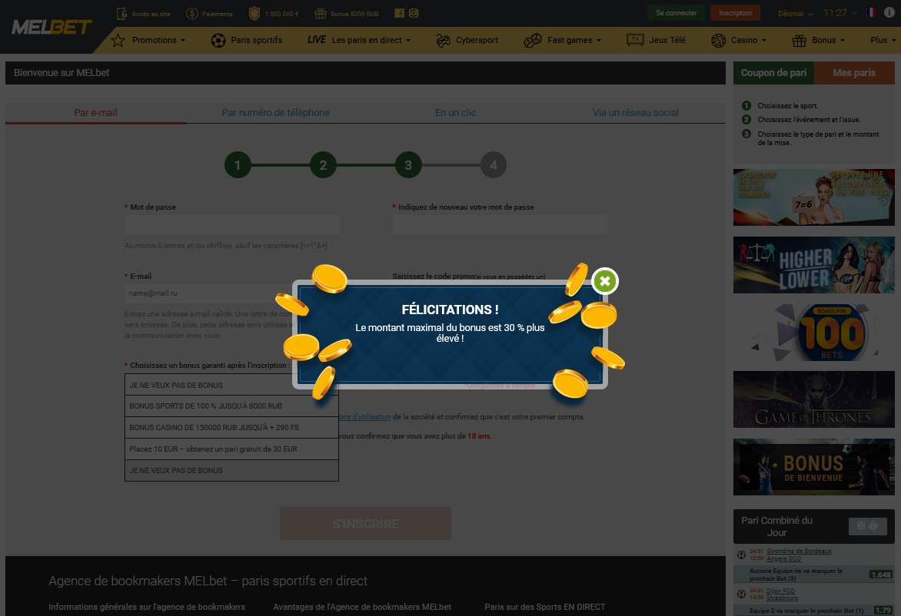Switch to Par numéro de téléphone tab

(276, 112)
